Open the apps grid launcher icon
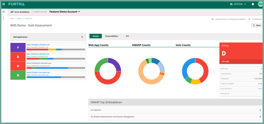The height and width of the screenshot is (124, 264). (x=4, y=4)
